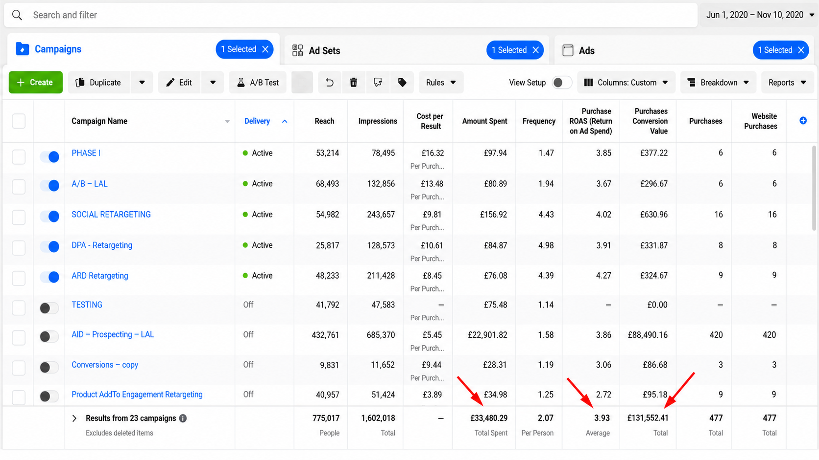Open the Breakdown dropdown
The height and width of the screenshot is (460, 819).
tap(718, 83)
